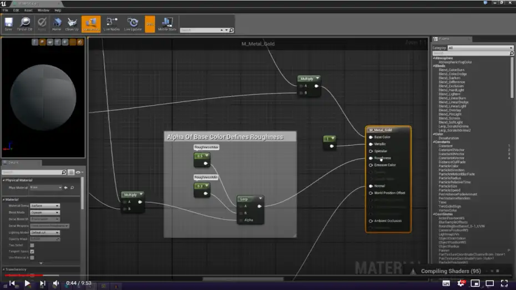The width and height of the screenshot is (516, 290).
Task: Select the comment box title bar
Action: coord(230,137)
